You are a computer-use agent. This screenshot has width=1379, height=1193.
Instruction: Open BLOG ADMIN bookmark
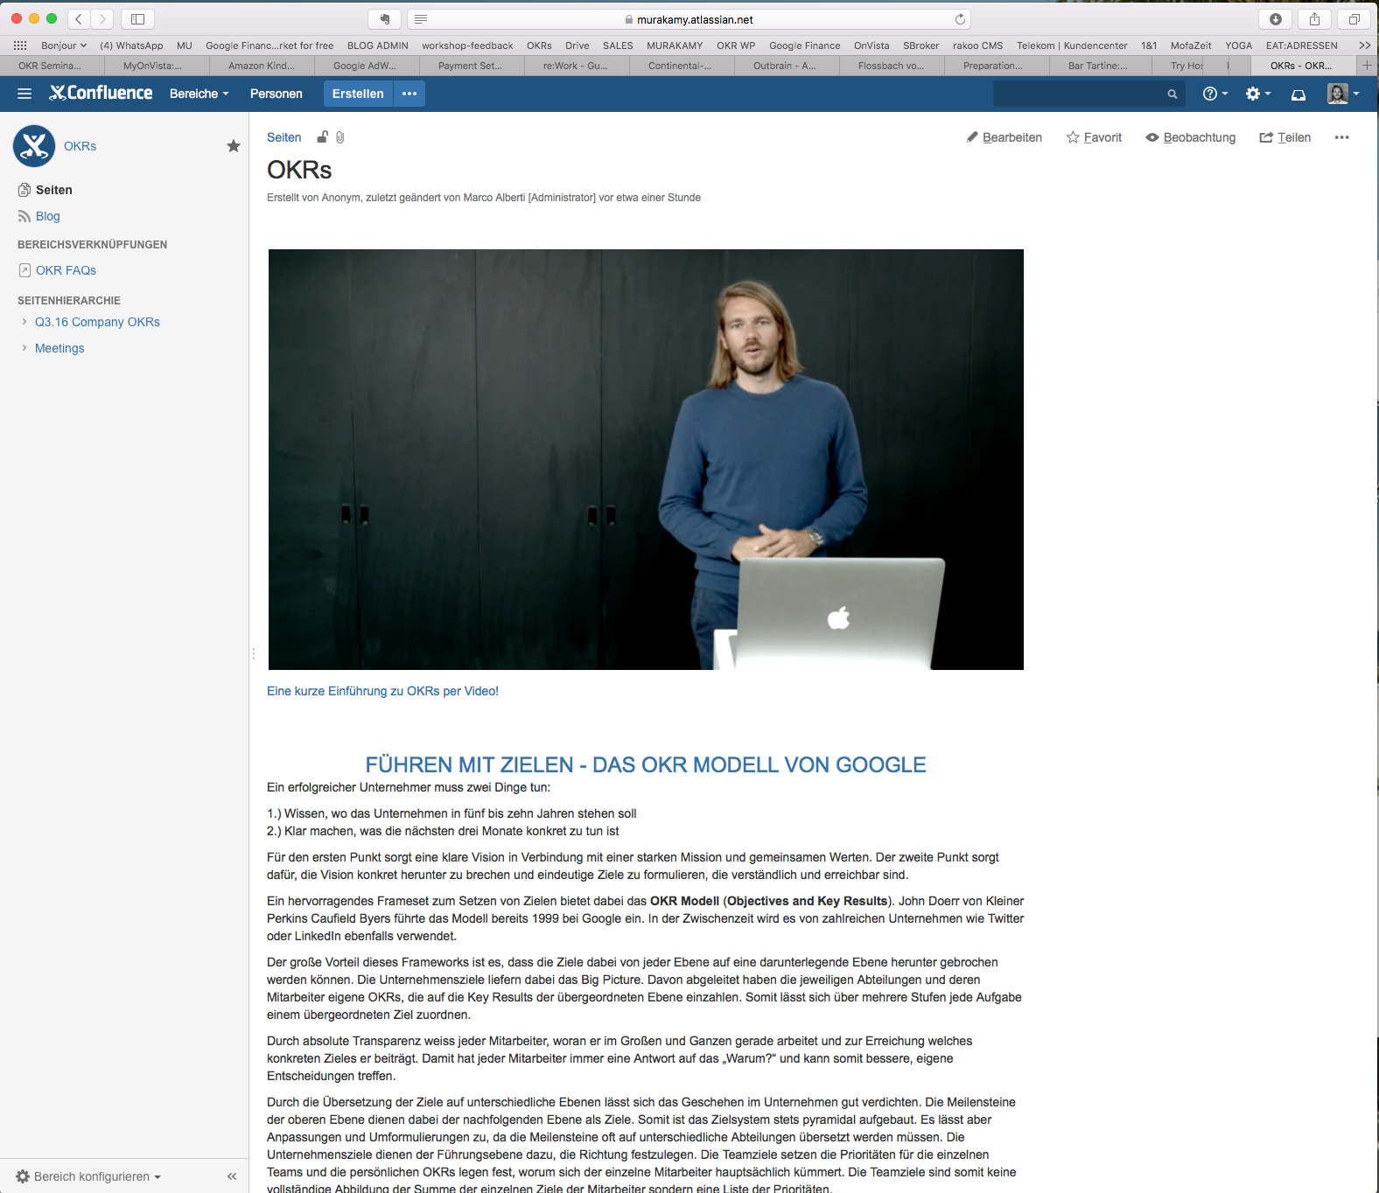click(378, 45)
